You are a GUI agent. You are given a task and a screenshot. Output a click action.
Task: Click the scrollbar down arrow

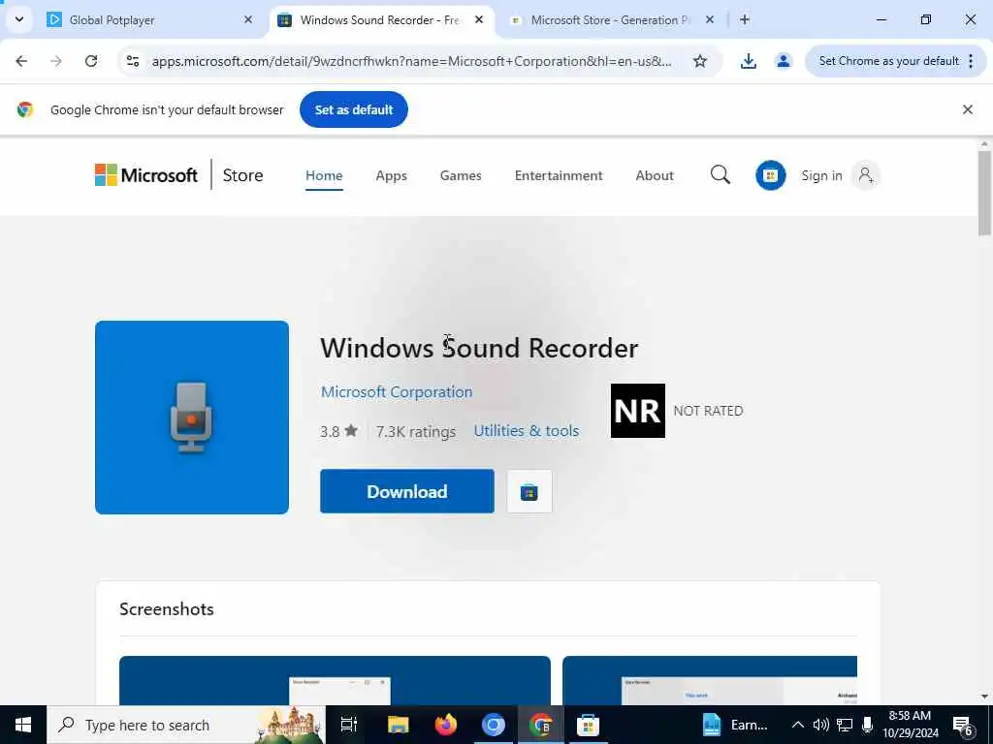pos(984,697)
